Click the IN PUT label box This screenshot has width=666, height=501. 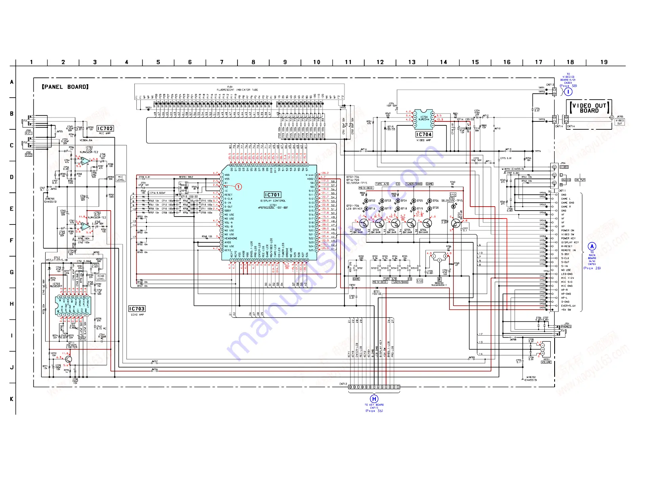(x=580, y=180)
